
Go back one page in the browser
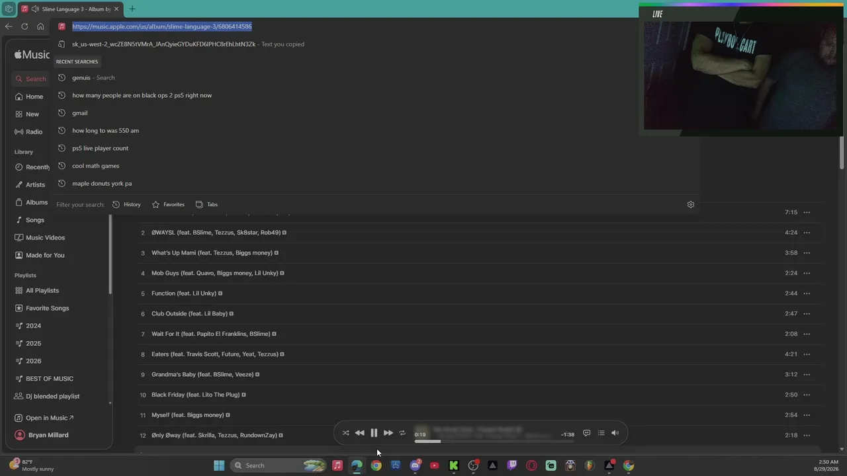pyautogui.click(x=9, y=26)
